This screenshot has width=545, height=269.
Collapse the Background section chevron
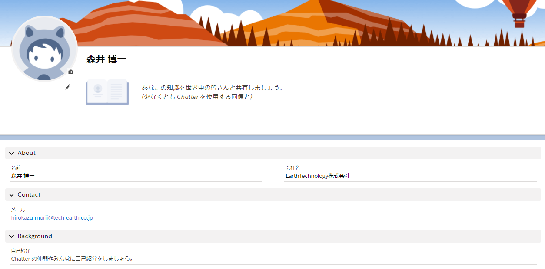pos(12,236)
